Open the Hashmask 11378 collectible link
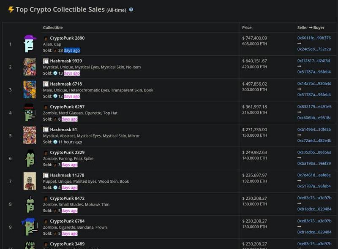 click(x=67, y=175)
